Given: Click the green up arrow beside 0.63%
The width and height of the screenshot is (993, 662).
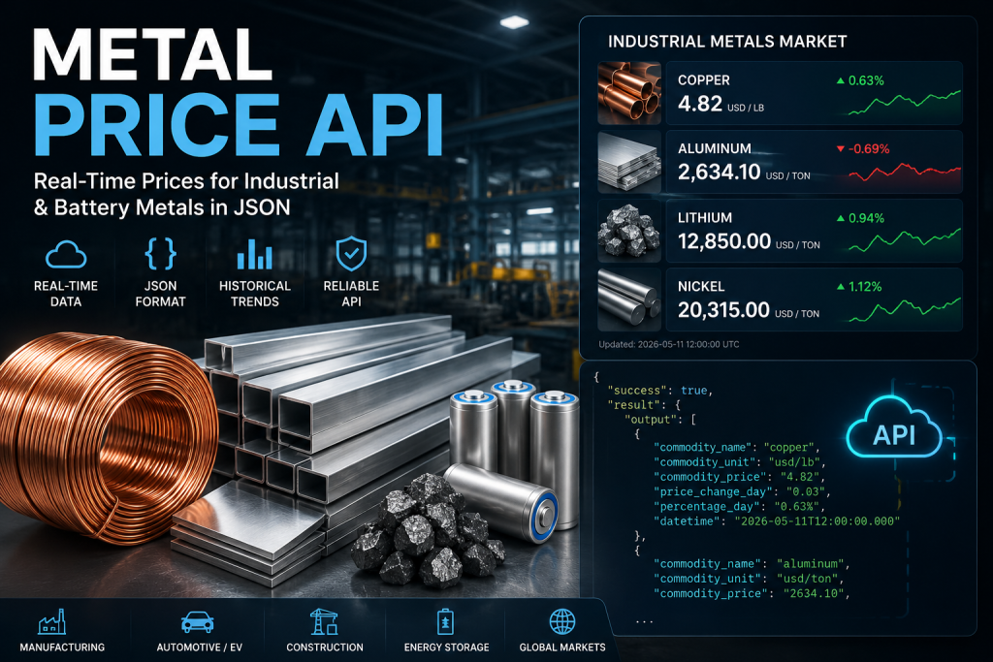Looking at the screenshot, I should (x=841, y=80).
